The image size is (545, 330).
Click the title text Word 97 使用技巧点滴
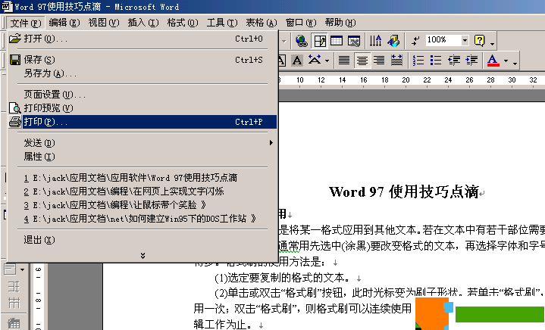tap(404, 192)
